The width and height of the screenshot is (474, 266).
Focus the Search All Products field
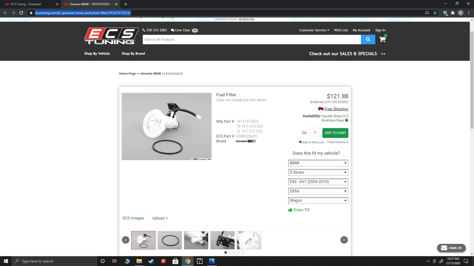point(252,40)
